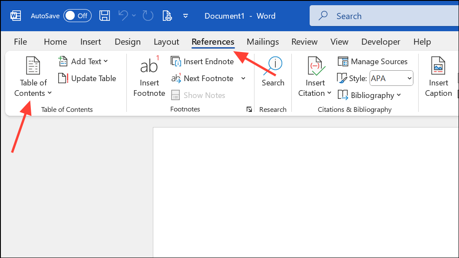
Task: Click the Table of Contents icon
Action: [x=33, y=66]
